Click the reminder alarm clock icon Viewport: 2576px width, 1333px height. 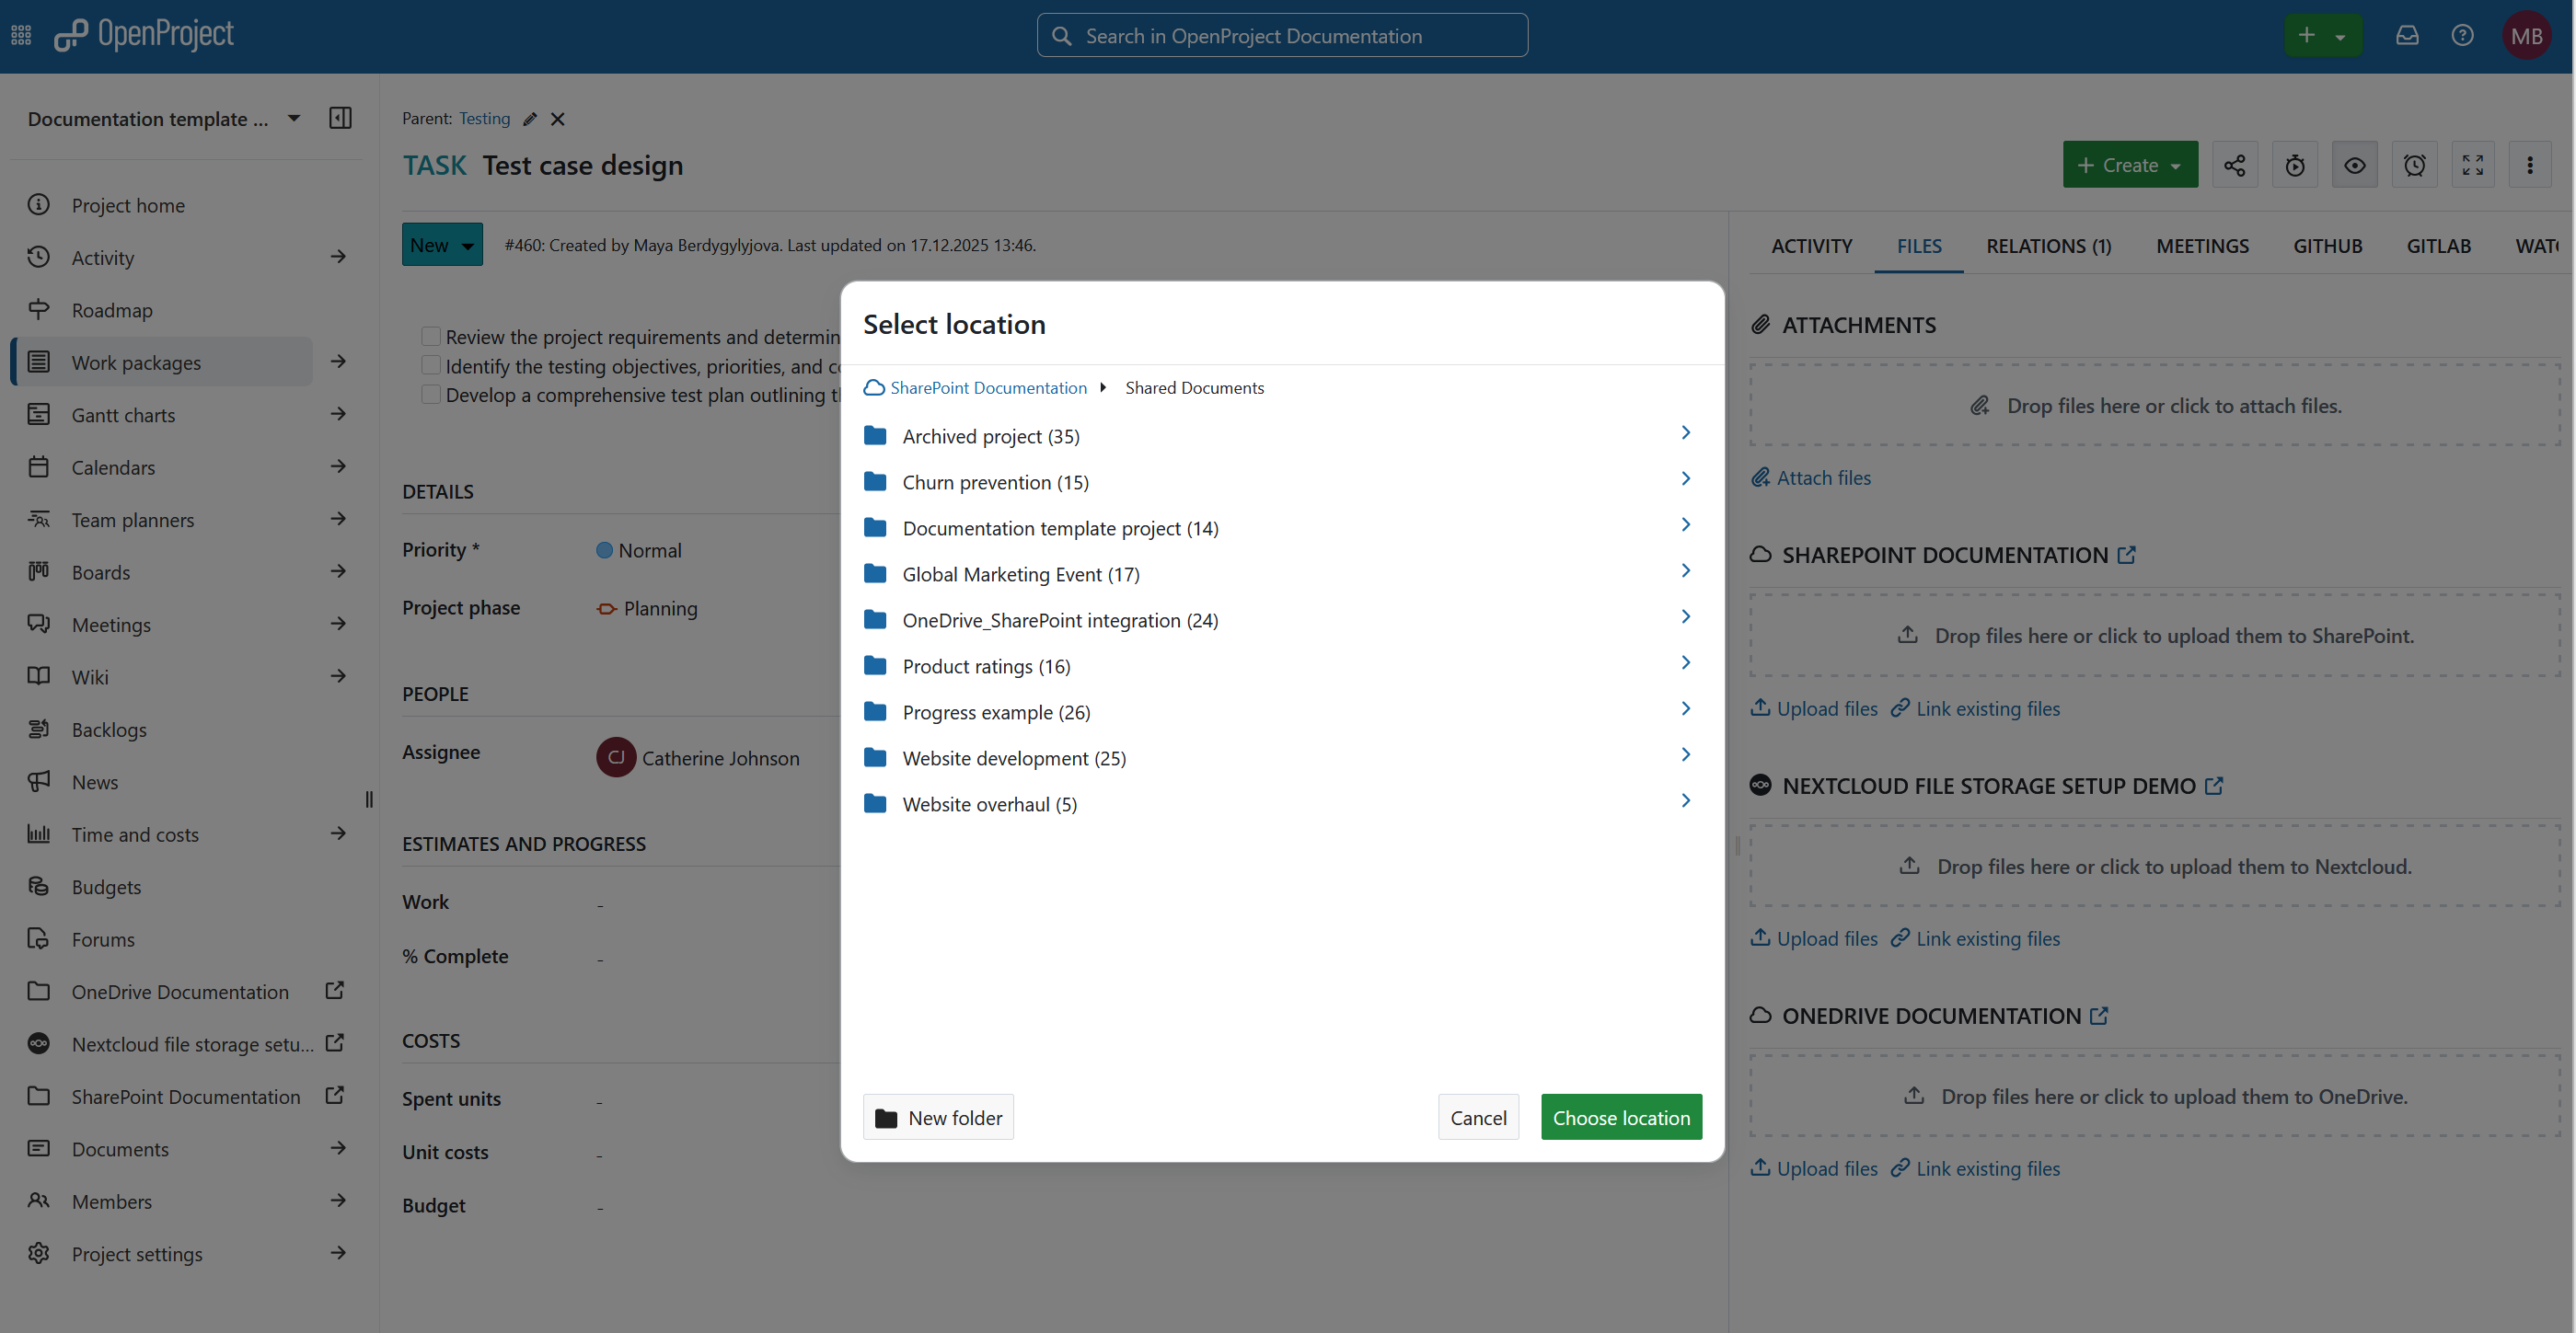[x=2414, y=165]
